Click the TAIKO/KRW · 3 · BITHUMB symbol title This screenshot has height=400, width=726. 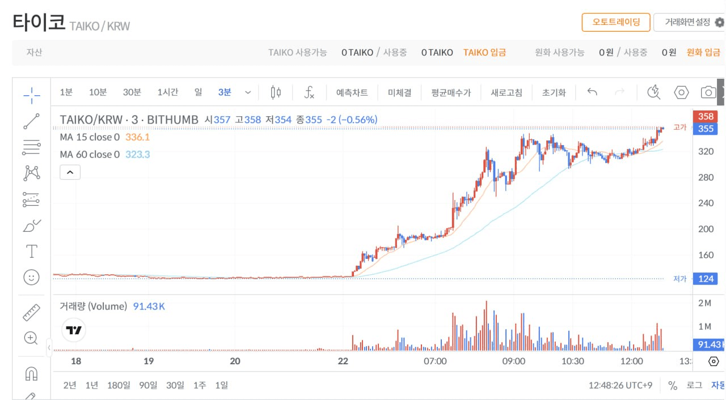click(129, 120)
